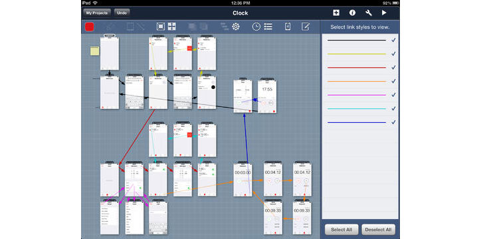Viewport: 481px width, 239px height.
Task: Click the Deselect All button
Action: pos(378,230)
